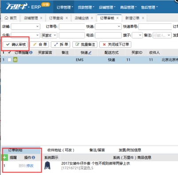Click the 系统图示 column header

[51, 157]
